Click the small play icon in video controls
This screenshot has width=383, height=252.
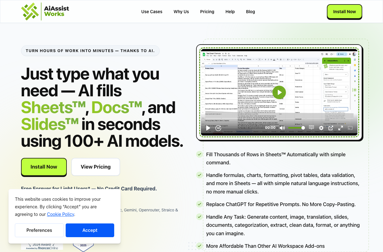pos(208,128)
